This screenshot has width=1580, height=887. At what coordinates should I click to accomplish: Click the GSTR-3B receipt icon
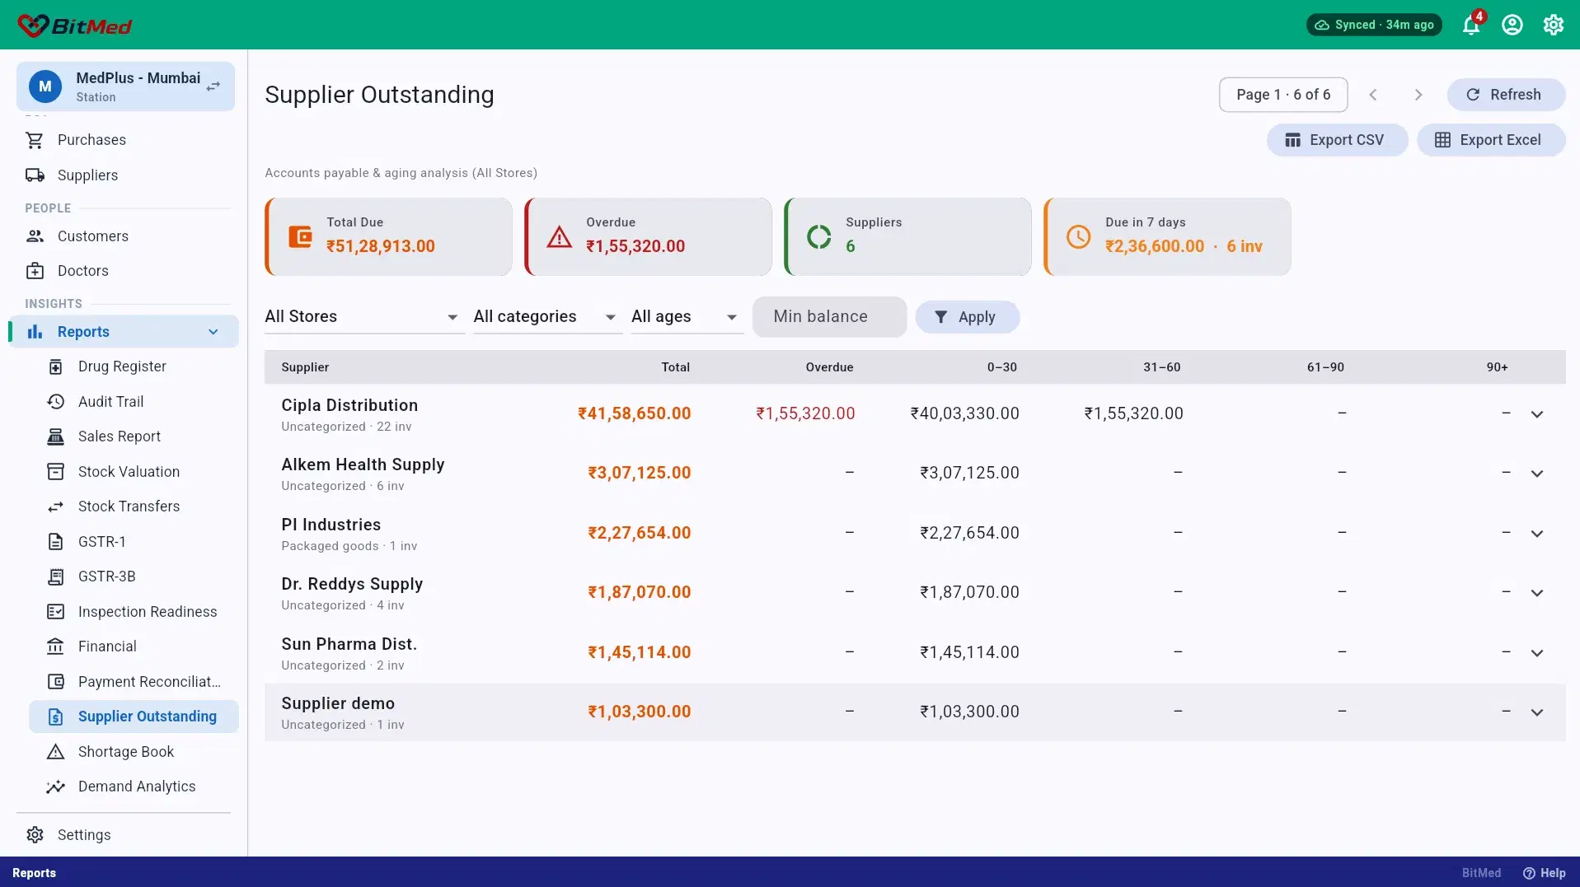click(55, 577)
